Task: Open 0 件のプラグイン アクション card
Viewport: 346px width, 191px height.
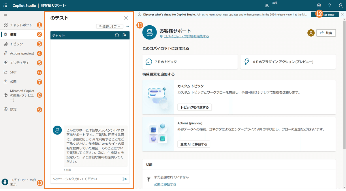Action: pos(288,62)
